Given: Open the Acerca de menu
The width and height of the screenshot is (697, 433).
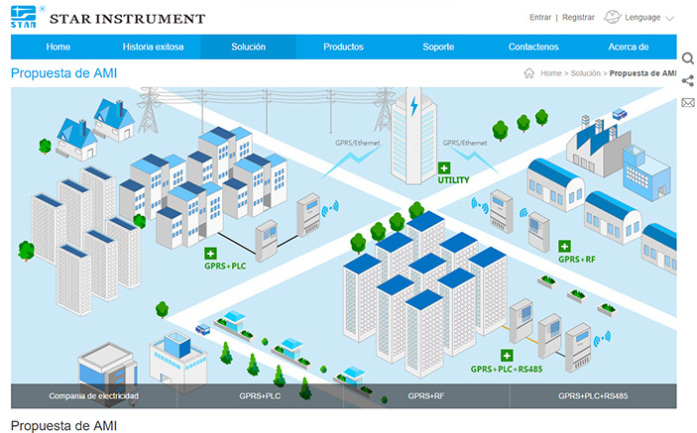Looking at the screenshot, I should (629, 47).
